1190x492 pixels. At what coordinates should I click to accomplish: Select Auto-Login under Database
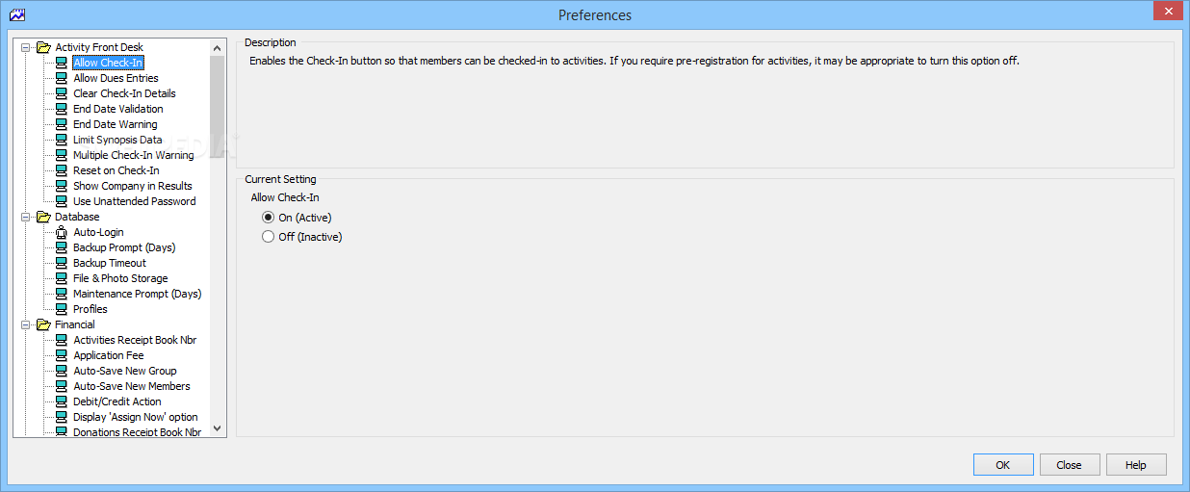click(98, 232)
